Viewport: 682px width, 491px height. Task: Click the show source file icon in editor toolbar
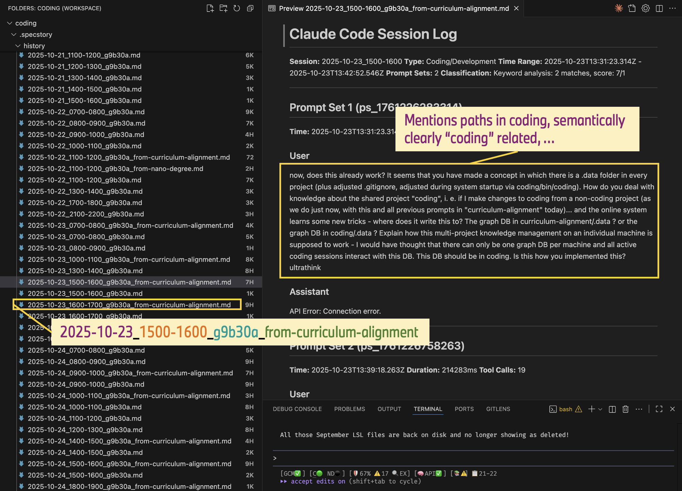click(632, 9)
